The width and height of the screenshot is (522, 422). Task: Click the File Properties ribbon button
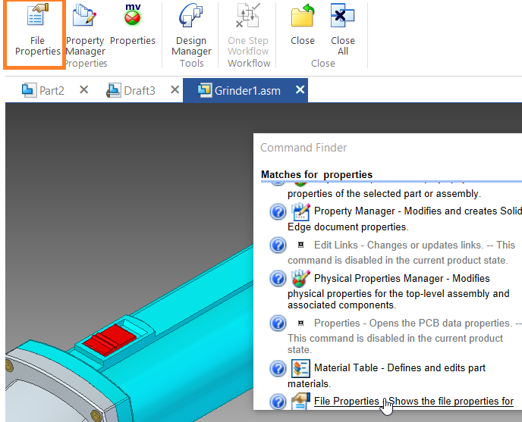(x=37, y=33)
